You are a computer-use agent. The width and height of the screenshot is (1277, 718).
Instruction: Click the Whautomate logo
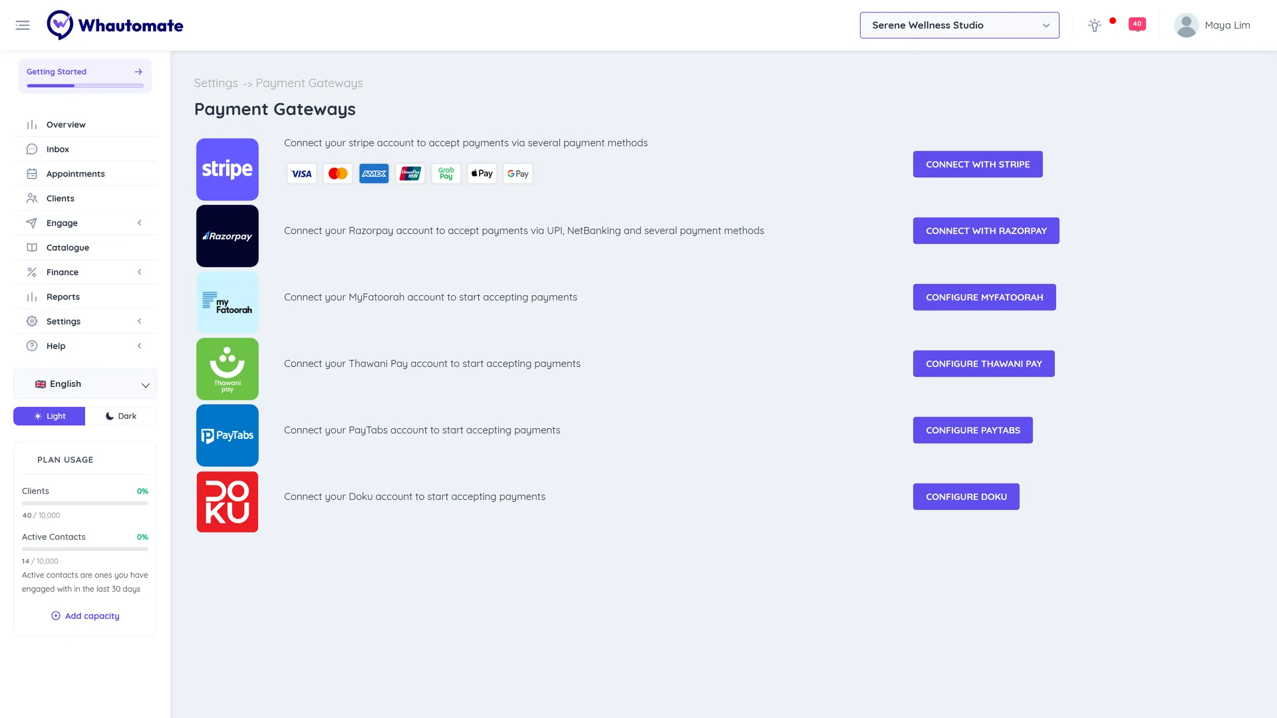click(x=115, y=25)
